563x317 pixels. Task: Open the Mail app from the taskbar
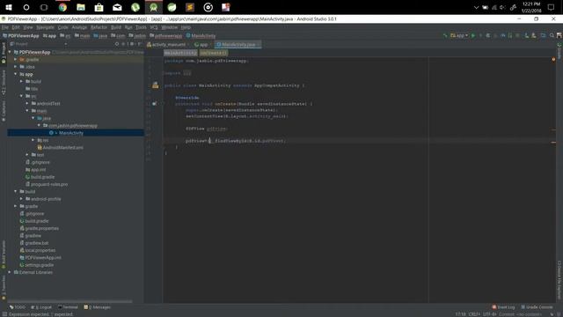[x=117, y=7]
